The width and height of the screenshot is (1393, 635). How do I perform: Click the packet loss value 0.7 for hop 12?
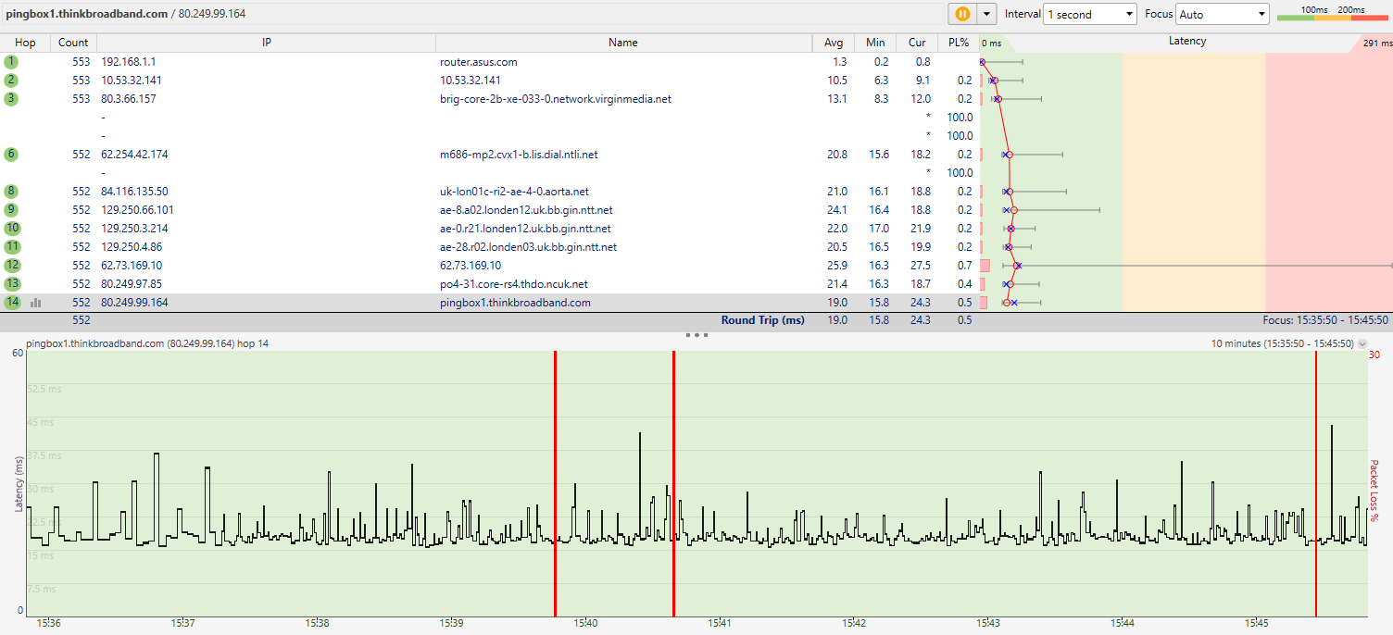[x=965, y=266]
